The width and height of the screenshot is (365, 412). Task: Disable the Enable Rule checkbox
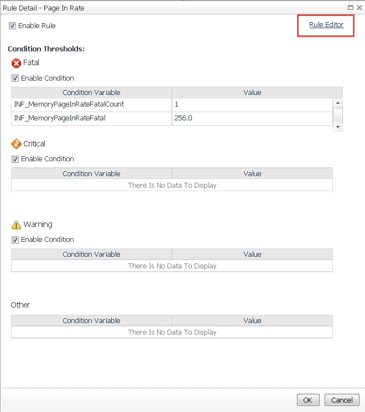pyautogui.click(x=13, y=26)
